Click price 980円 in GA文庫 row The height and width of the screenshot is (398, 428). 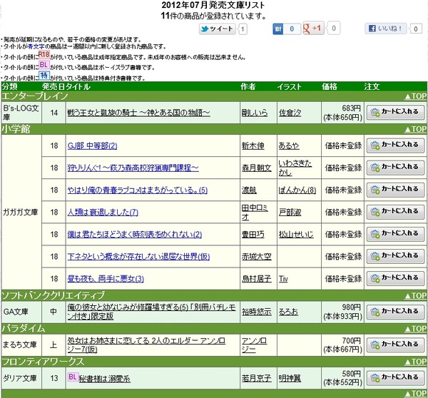351,307
